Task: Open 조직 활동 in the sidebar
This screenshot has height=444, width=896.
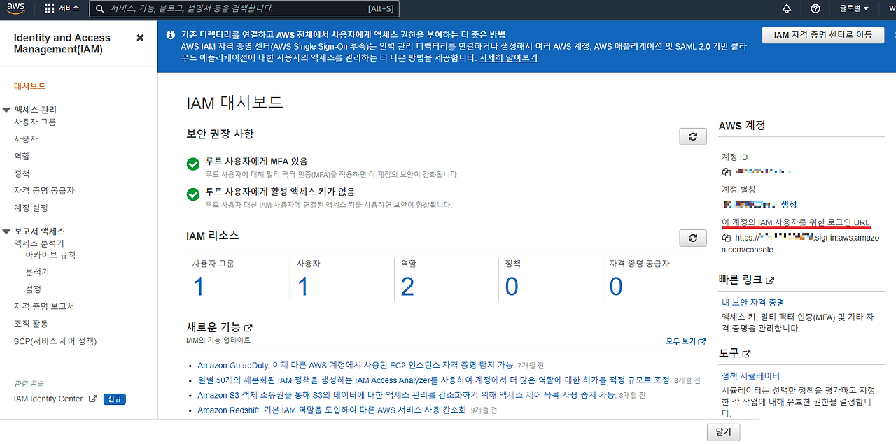Action: [x=31, y=324]
